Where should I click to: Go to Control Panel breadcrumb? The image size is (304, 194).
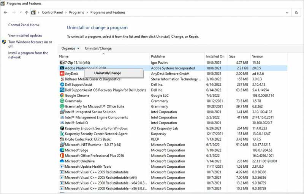point(52,13)
